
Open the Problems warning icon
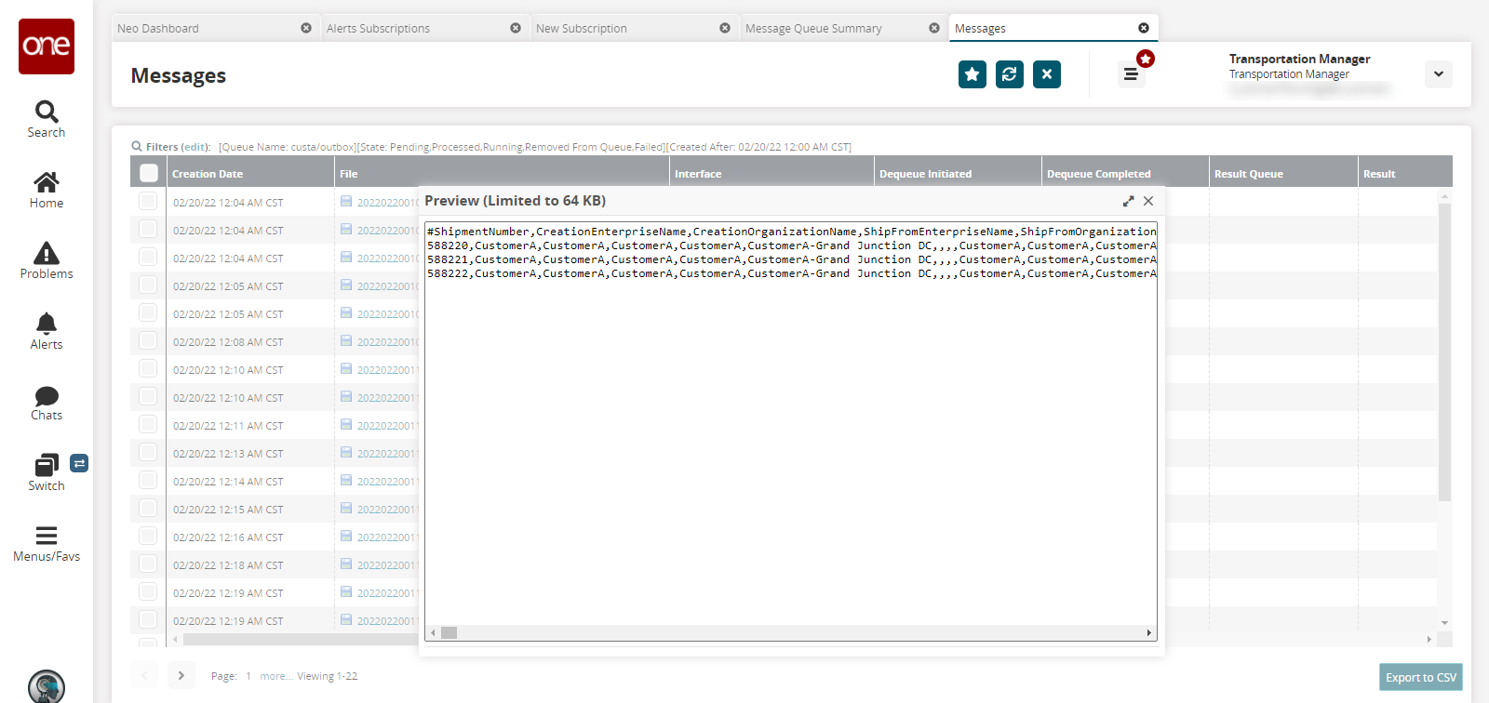47,253
